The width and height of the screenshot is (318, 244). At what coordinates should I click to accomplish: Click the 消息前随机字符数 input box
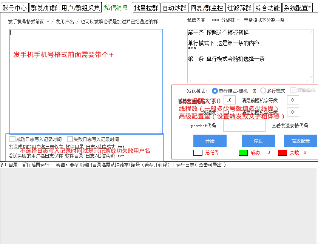point(293,100)
